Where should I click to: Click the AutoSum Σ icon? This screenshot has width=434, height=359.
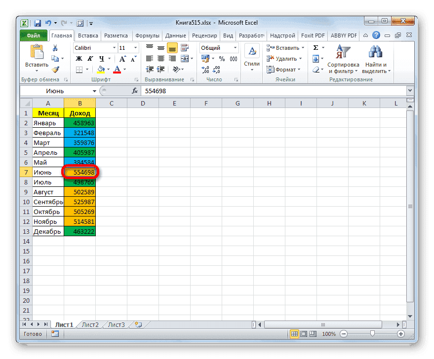(x=316, y=47)
